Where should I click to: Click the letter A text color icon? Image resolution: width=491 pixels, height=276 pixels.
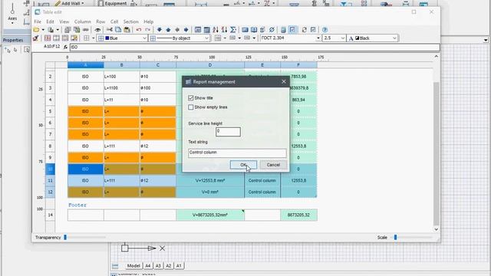pyautogui.click(x=351, y=38)
